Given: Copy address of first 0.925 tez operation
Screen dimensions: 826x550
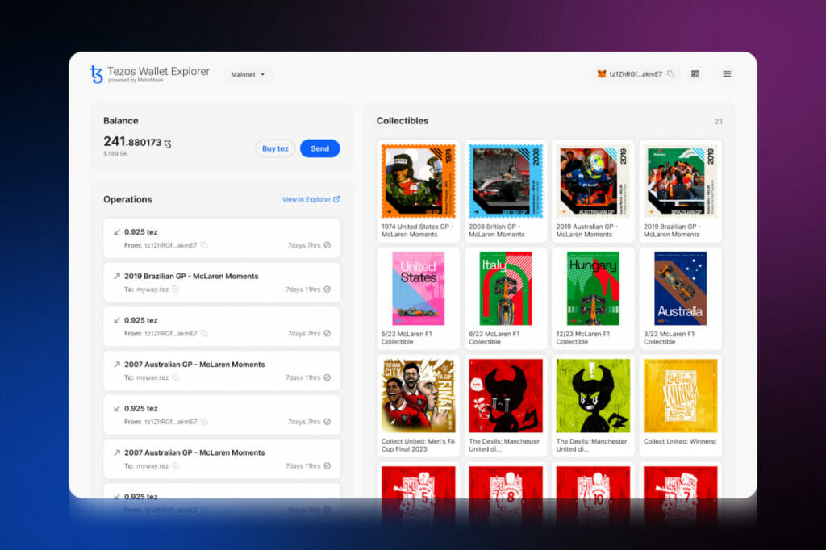Looking at the screenshot, I should 204,244.
